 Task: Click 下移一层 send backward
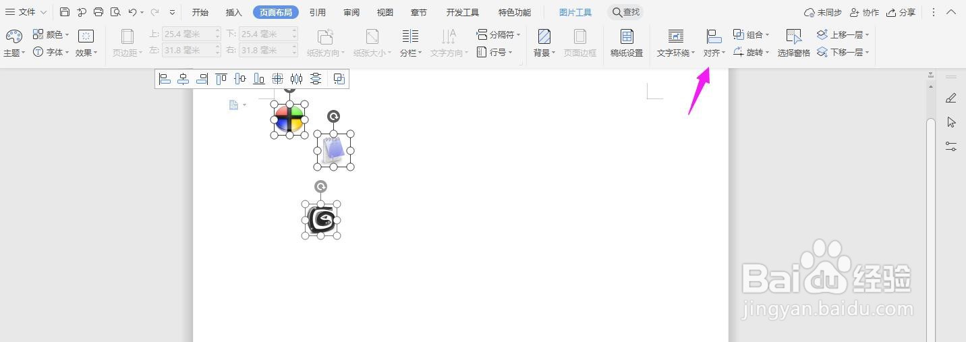[x=843, y=52]
